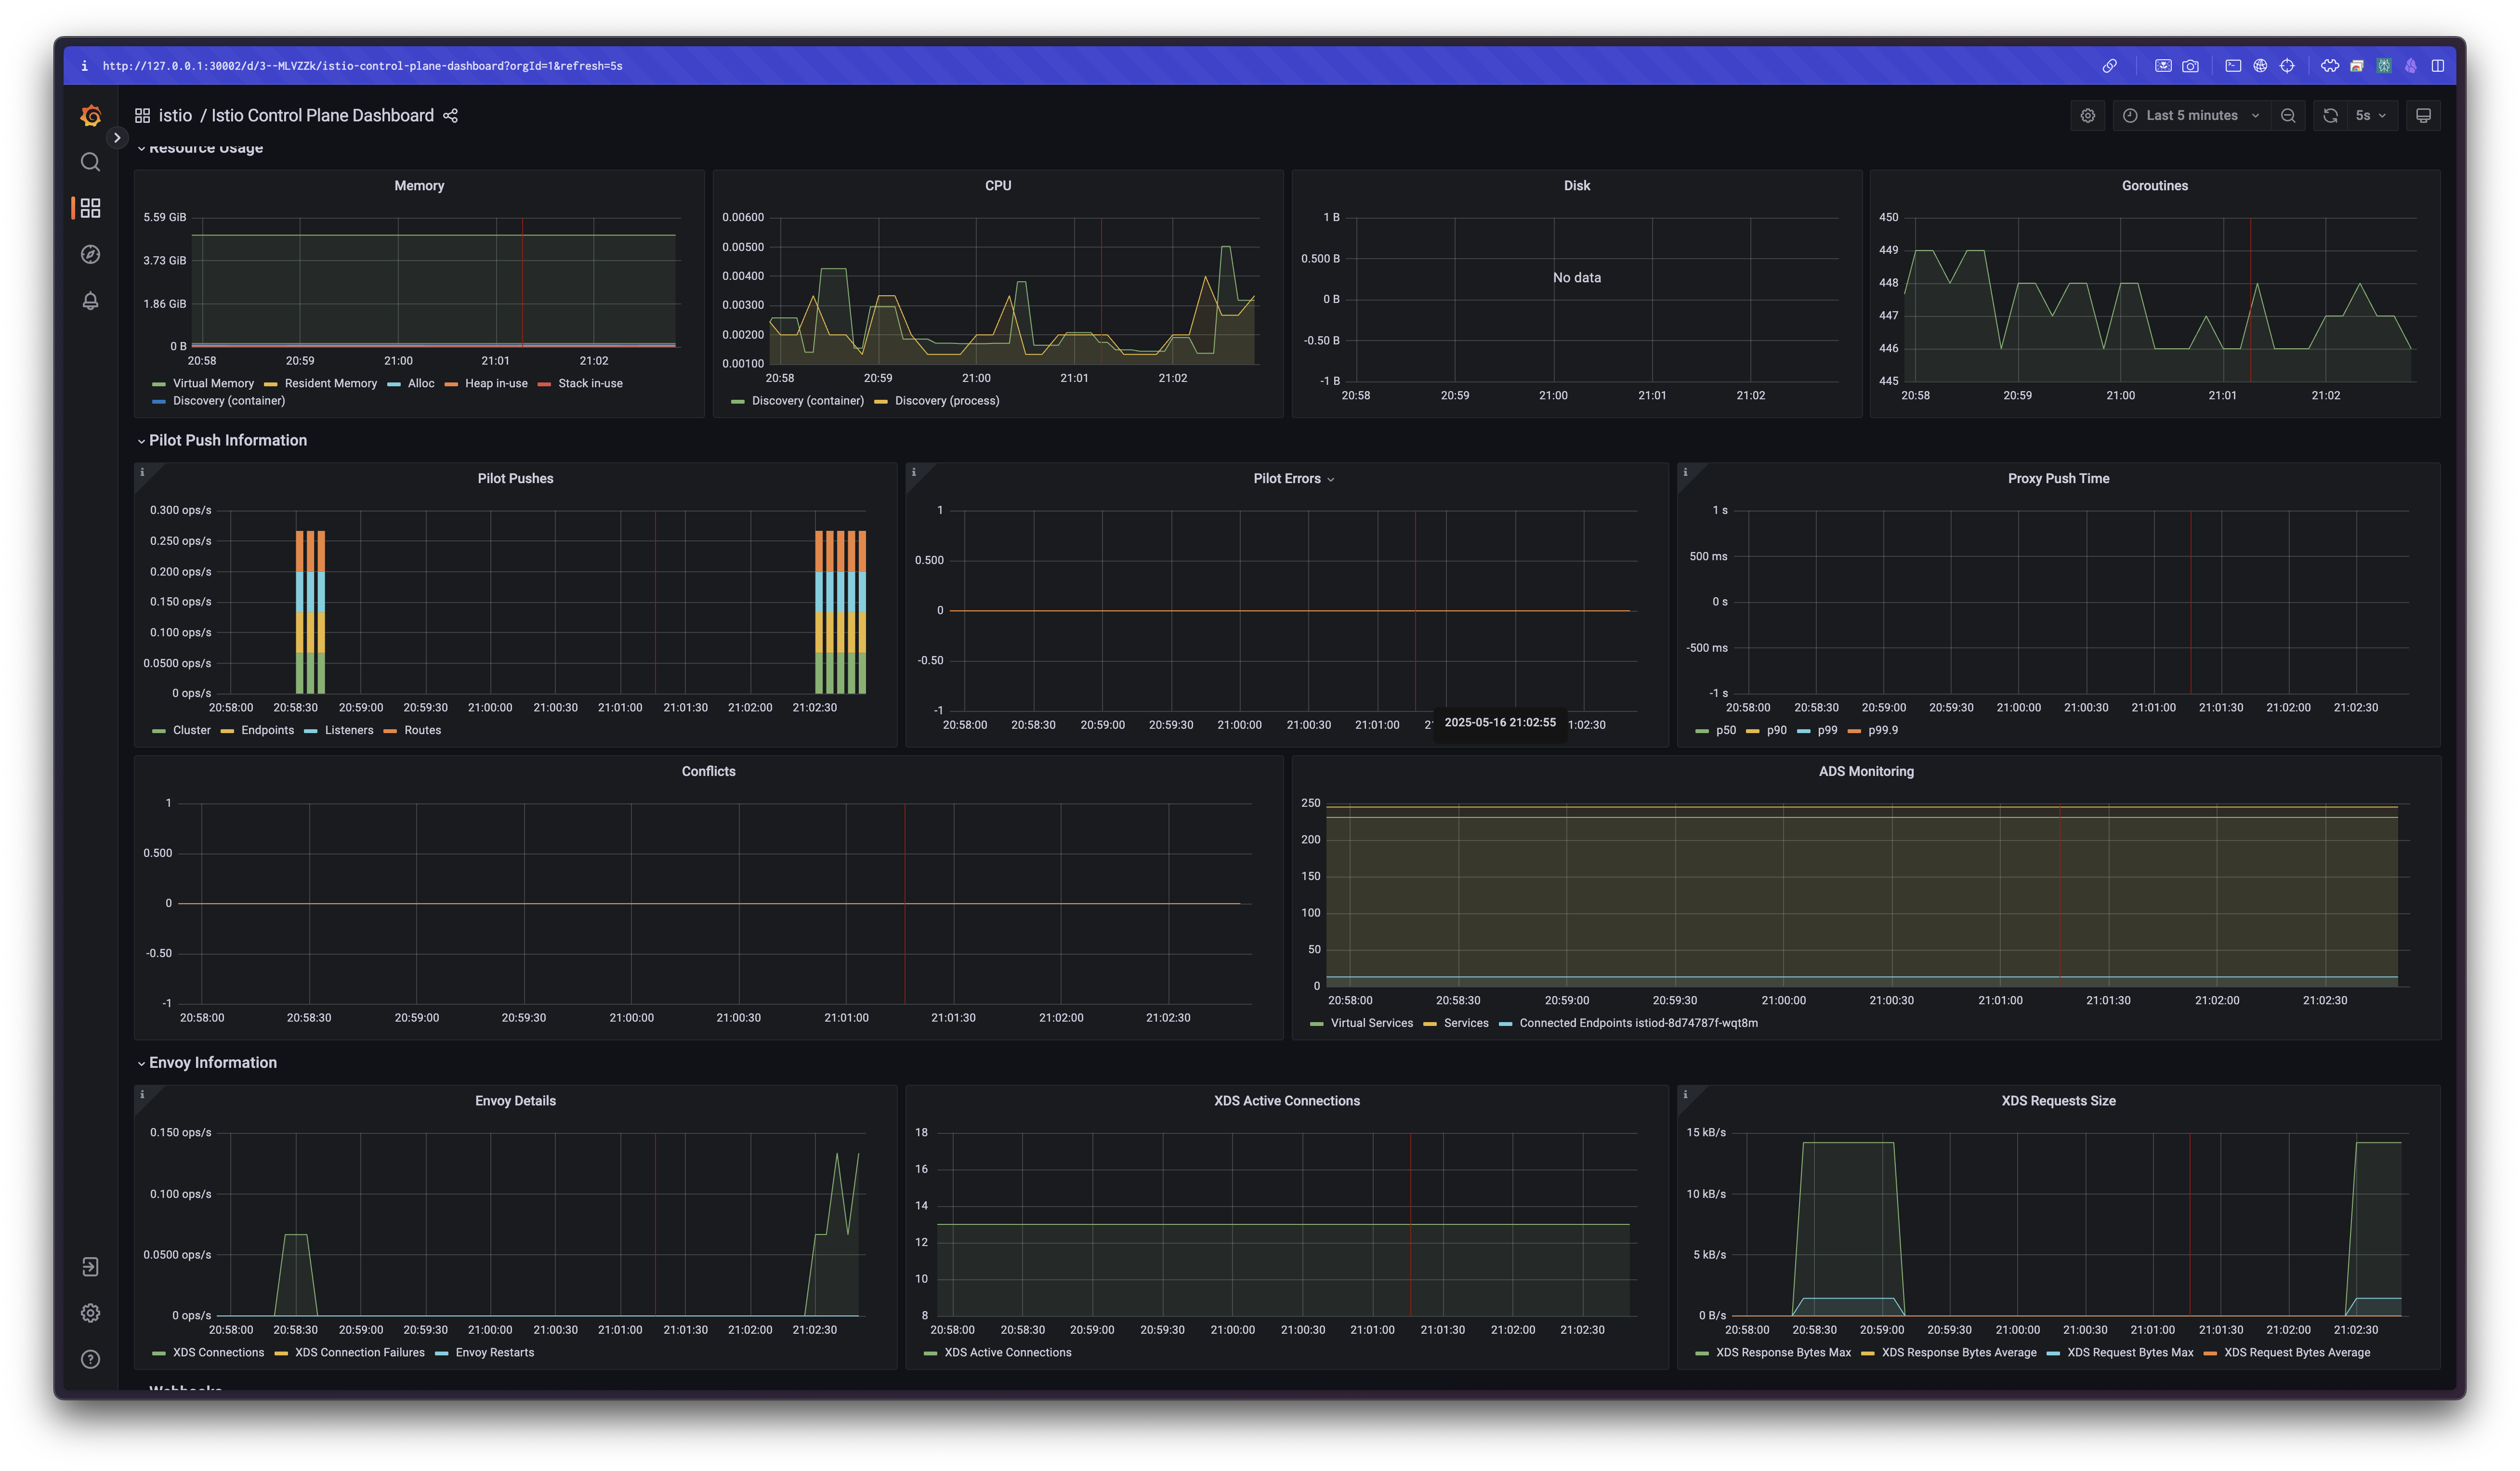The image size is (2520, 1471).
Task: Toggle Resident Memory series in the Memory legend
Action: pos(330,384)
